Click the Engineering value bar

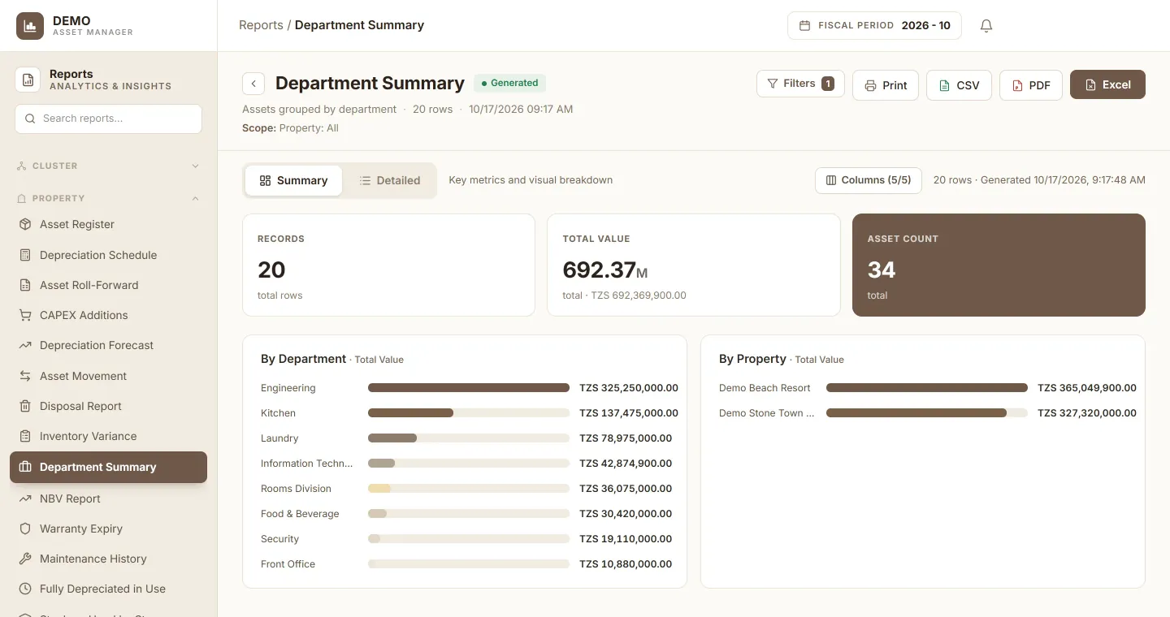[469, 388]
